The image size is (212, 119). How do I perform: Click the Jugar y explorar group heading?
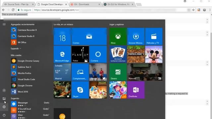click(117, 24)
